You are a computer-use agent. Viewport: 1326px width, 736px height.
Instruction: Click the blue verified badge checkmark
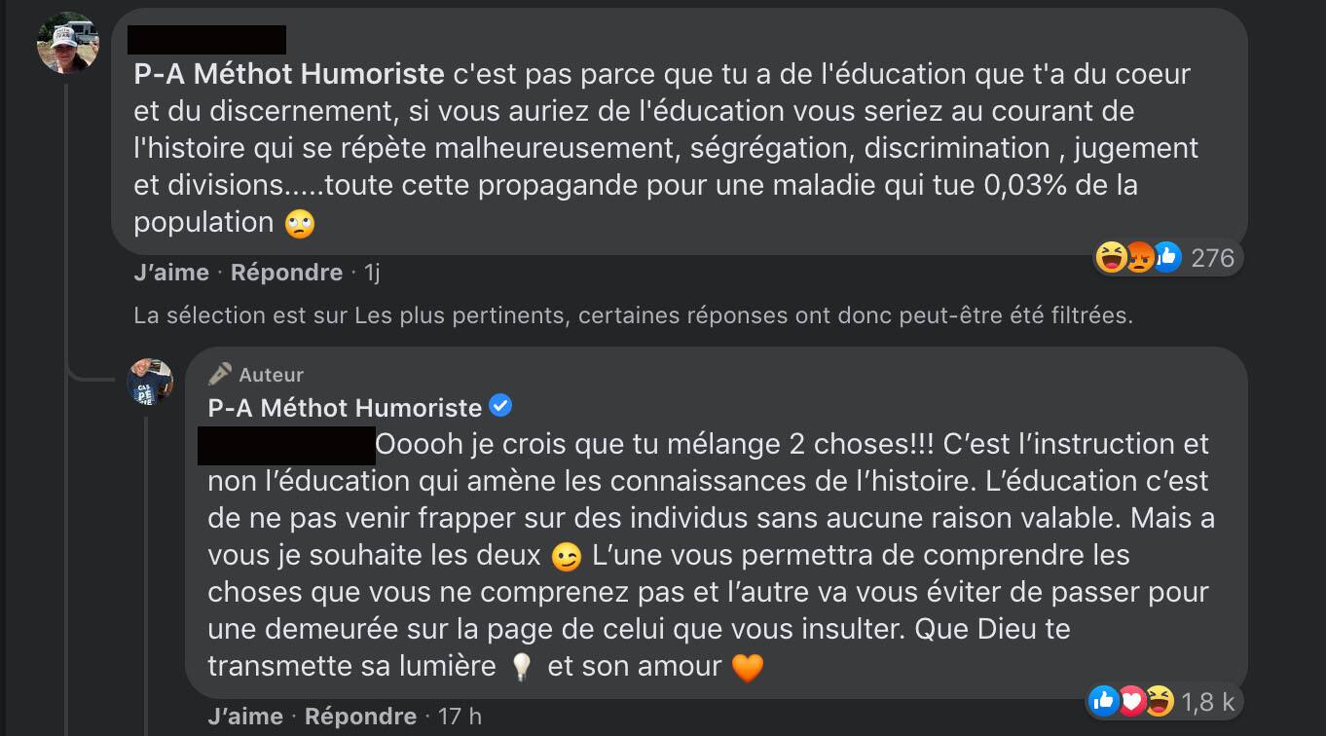click(x=500, y=406)
